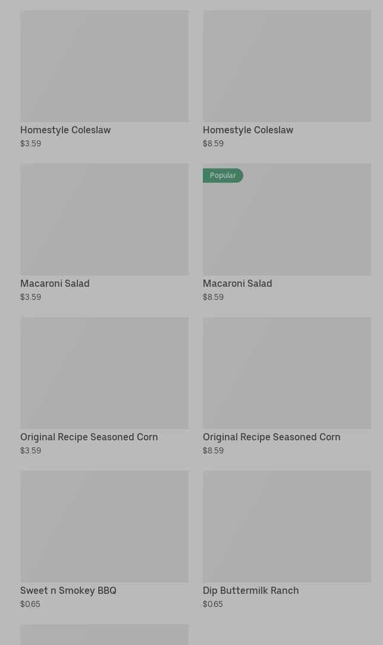Screen dimensions: 383x645
Task: Click the $0.65 price under Dip Buttermilk Ranch
Action: (213, 604)
